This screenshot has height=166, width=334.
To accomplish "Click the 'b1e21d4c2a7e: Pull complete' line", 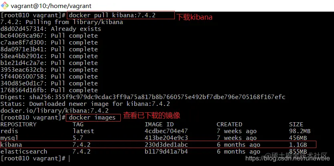I will pos(49,63).
